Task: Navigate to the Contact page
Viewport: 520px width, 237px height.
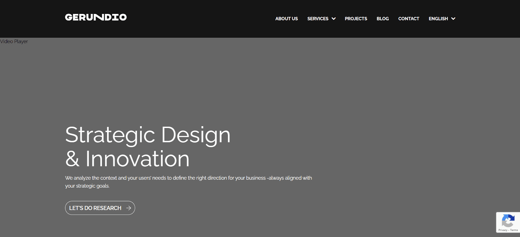Action: 409,19
